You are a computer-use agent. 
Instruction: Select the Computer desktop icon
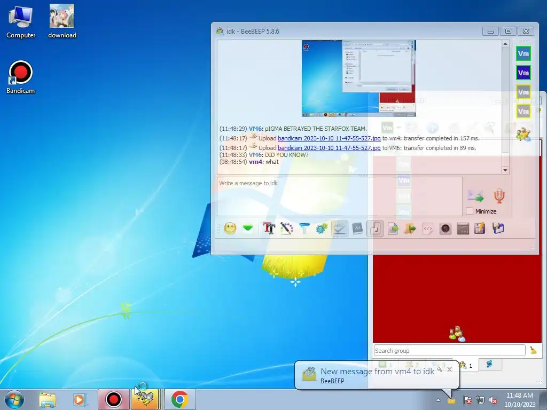(x=21, y=22)
